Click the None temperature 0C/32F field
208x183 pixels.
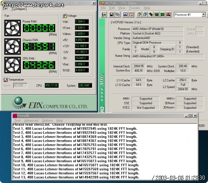coord(20,85)
